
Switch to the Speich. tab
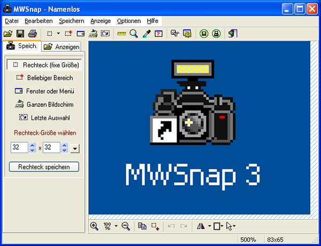[22, 46]
